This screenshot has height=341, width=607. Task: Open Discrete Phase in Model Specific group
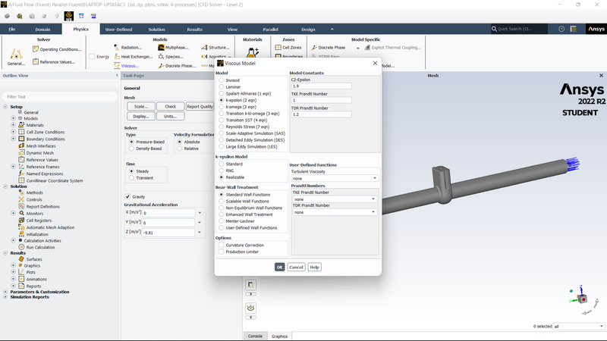point(329,48)
